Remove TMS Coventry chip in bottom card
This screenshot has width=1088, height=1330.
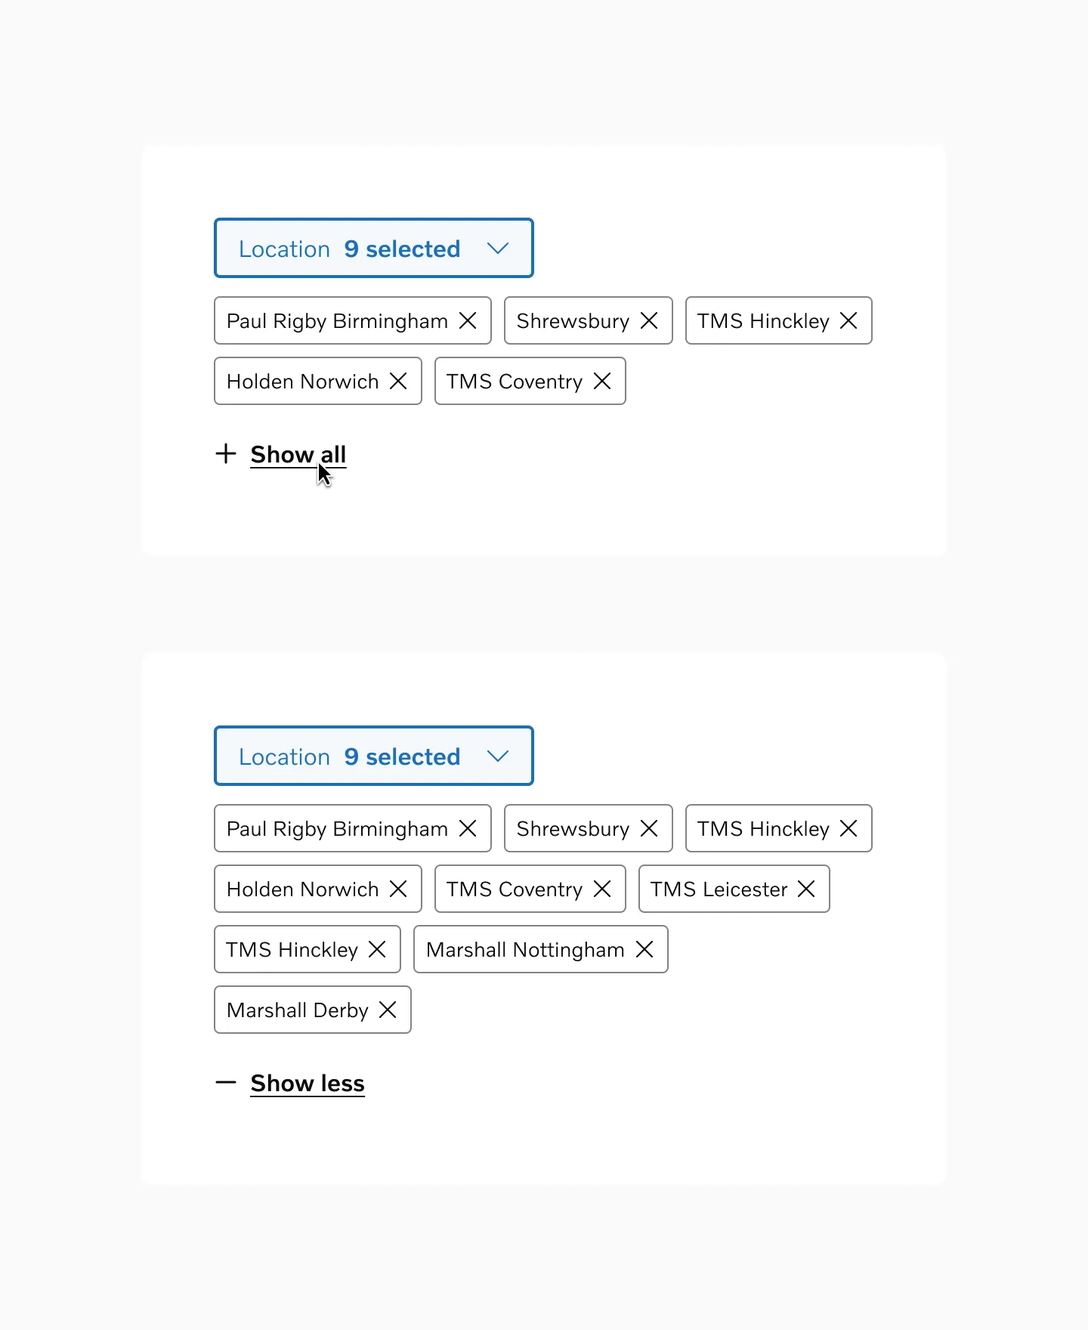coord(602,889)
